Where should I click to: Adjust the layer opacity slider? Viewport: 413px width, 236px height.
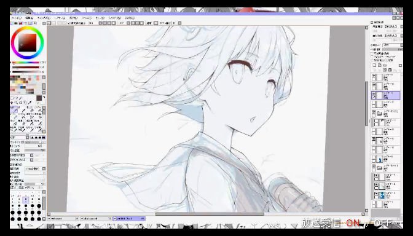coord(393,50)
